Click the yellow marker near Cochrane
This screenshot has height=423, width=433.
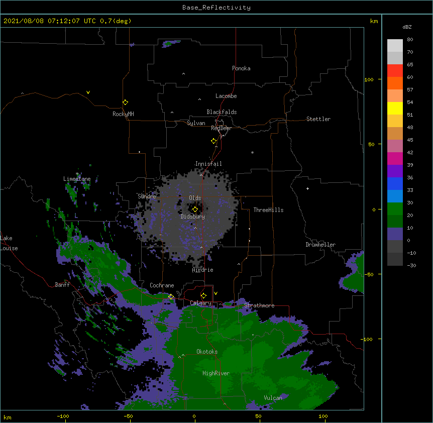(x=171, y=297)
